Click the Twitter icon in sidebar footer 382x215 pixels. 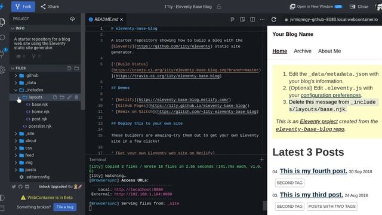(14, 187)
